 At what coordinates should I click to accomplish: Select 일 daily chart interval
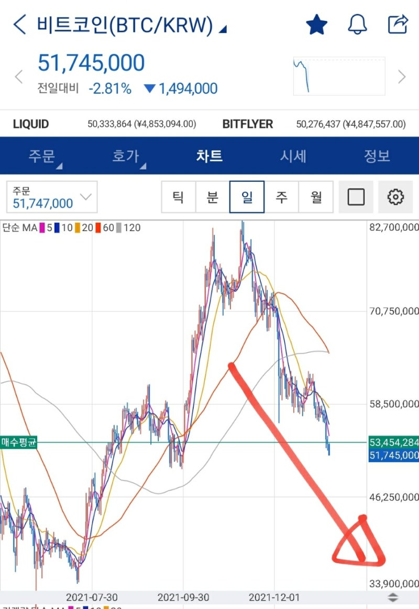[x=247, y=197]
